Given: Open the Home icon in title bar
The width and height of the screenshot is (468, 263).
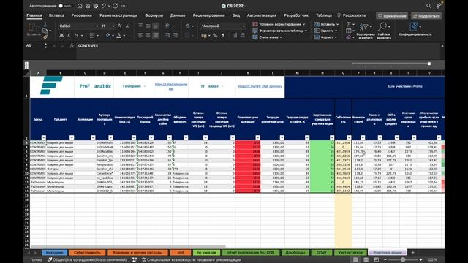Looking at the screenshot, I should click(x=80, y=6).
